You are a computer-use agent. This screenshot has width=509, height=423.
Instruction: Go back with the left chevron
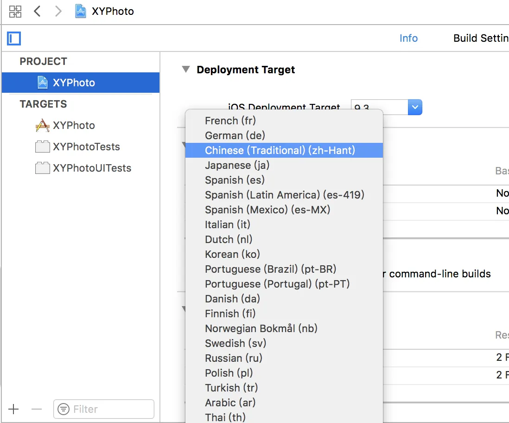[x=38, y=11]
